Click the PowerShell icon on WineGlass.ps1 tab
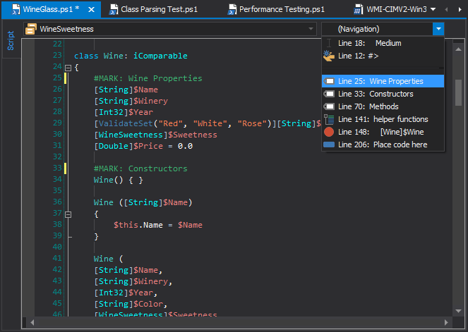This screenshot has width=468, height=332. 16,10
